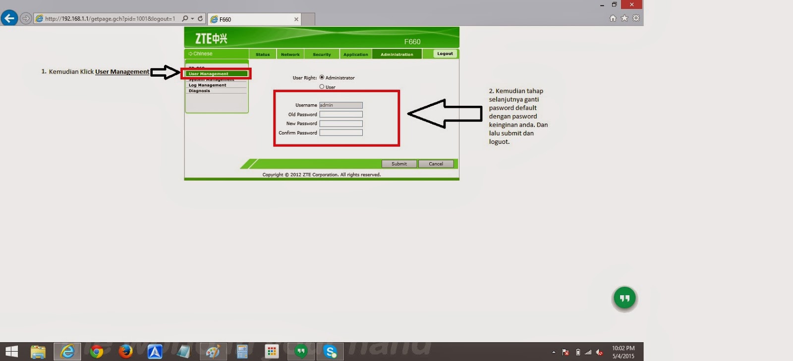Select the Administrator radio button
The width and height of the screenshot is (793, 361).
click(x=322, y=77)
